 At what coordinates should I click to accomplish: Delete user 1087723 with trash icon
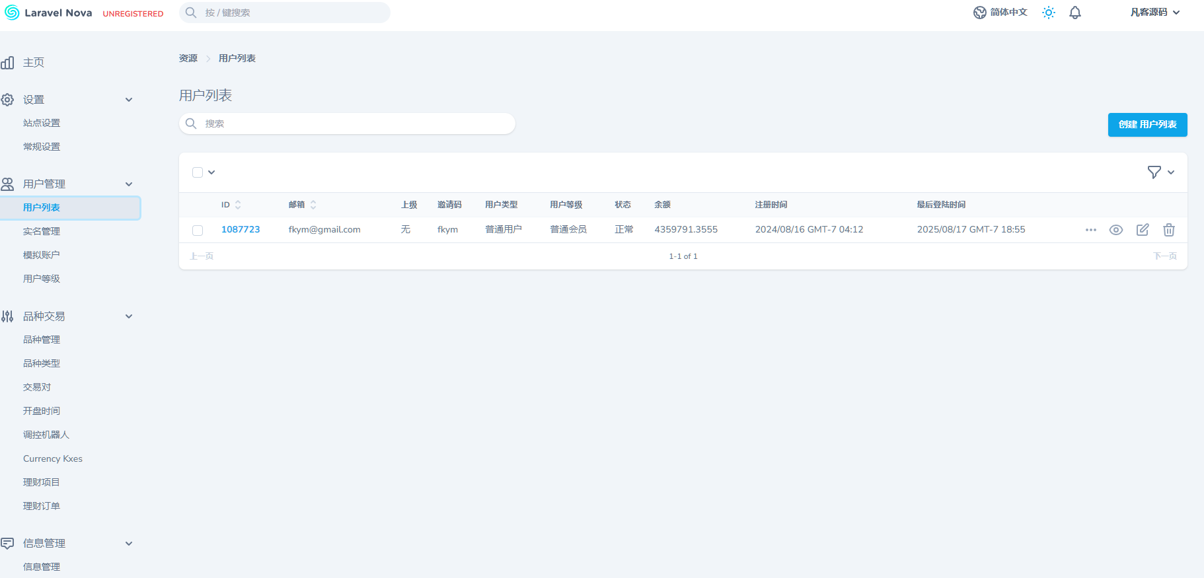point(1169,230)
